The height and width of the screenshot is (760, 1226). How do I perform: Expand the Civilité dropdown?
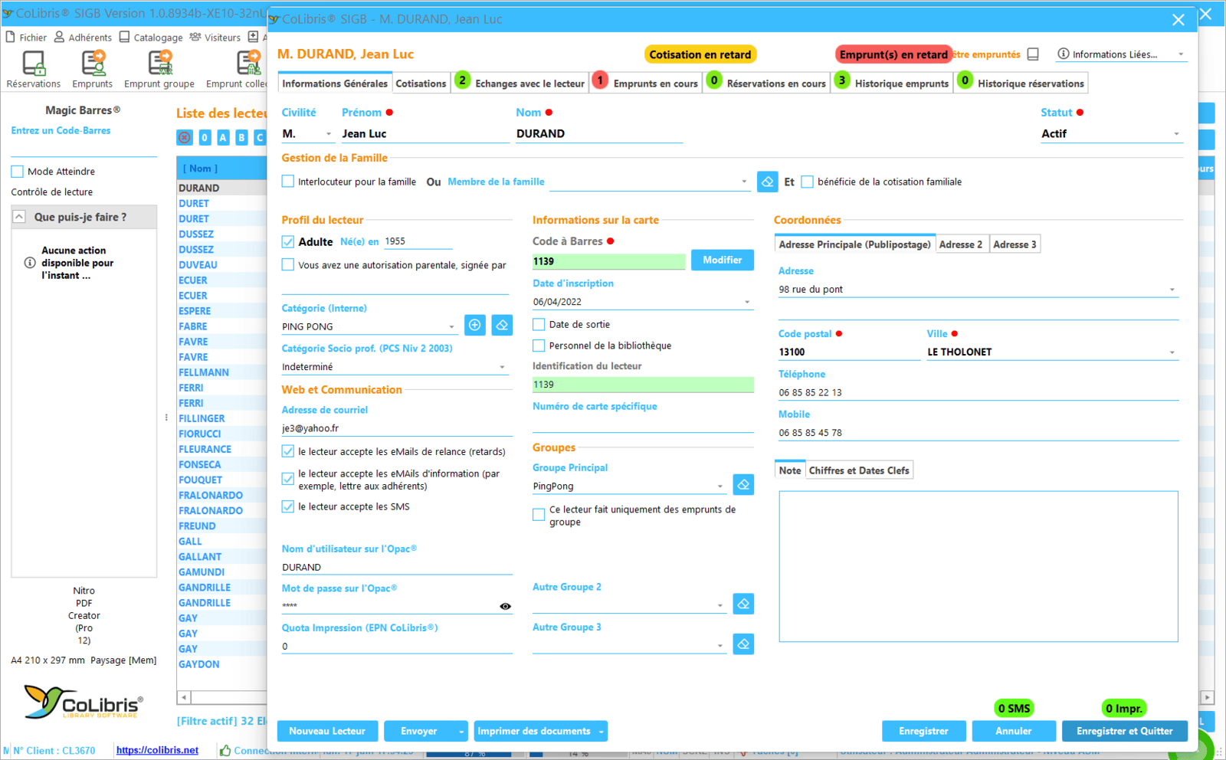coord(329,134)
